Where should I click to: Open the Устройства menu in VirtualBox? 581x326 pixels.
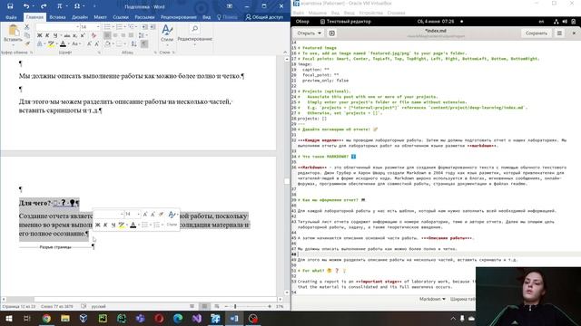pyautogui.click(x=371, y=13)
